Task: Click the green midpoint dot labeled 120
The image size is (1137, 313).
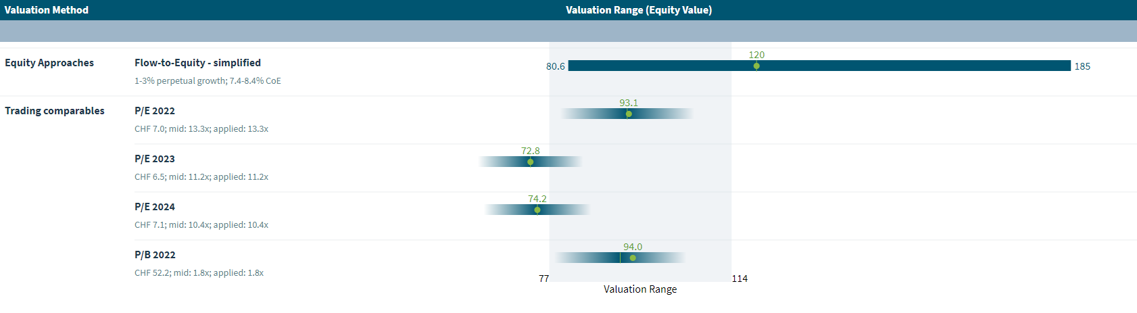Action: pos(756,66)
